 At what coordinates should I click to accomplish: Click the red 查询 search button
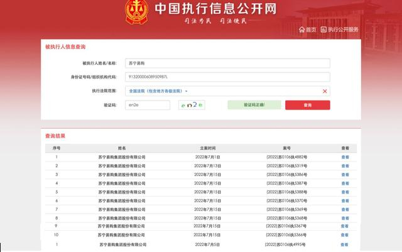[307, 105]
